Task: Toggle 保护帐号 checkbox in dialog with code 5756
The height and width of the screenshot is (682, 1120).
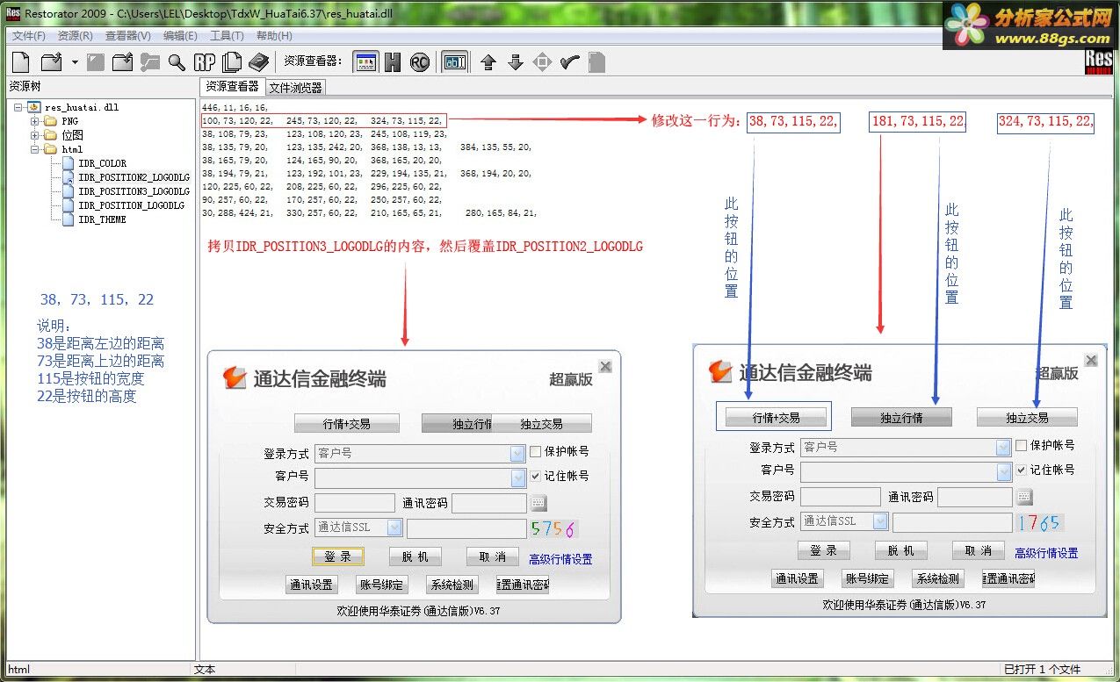Action: coord(536,452)
